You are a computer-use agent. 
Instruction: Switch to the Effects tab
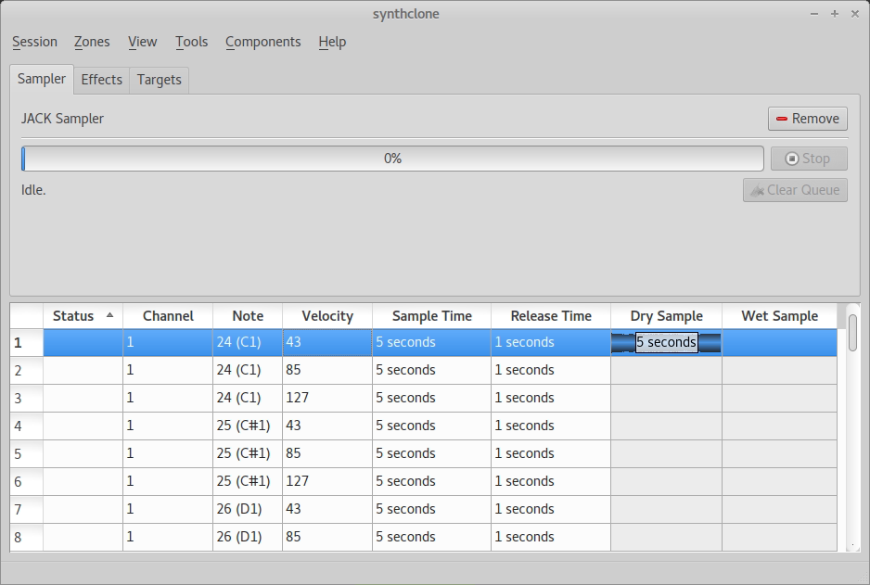click(x=101, y=81)
